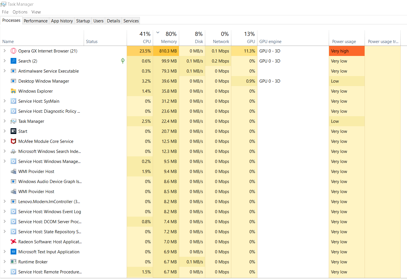Click the Search process magnifier icon
407x280 pixels.
13,61
